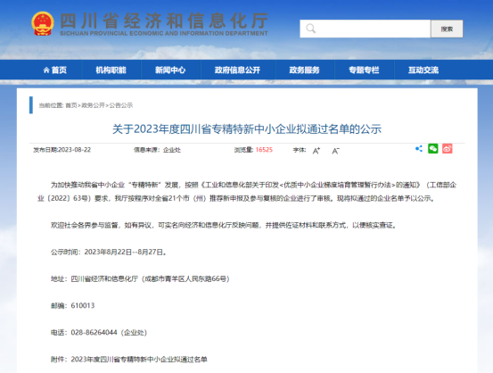
Task: Go to 首页 in breadcrumb
Action: pyautogui.click(x=71, y=105)
